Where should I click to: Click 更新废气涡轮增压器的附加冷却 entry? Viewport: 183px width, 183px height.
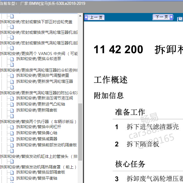pos(39,93)
